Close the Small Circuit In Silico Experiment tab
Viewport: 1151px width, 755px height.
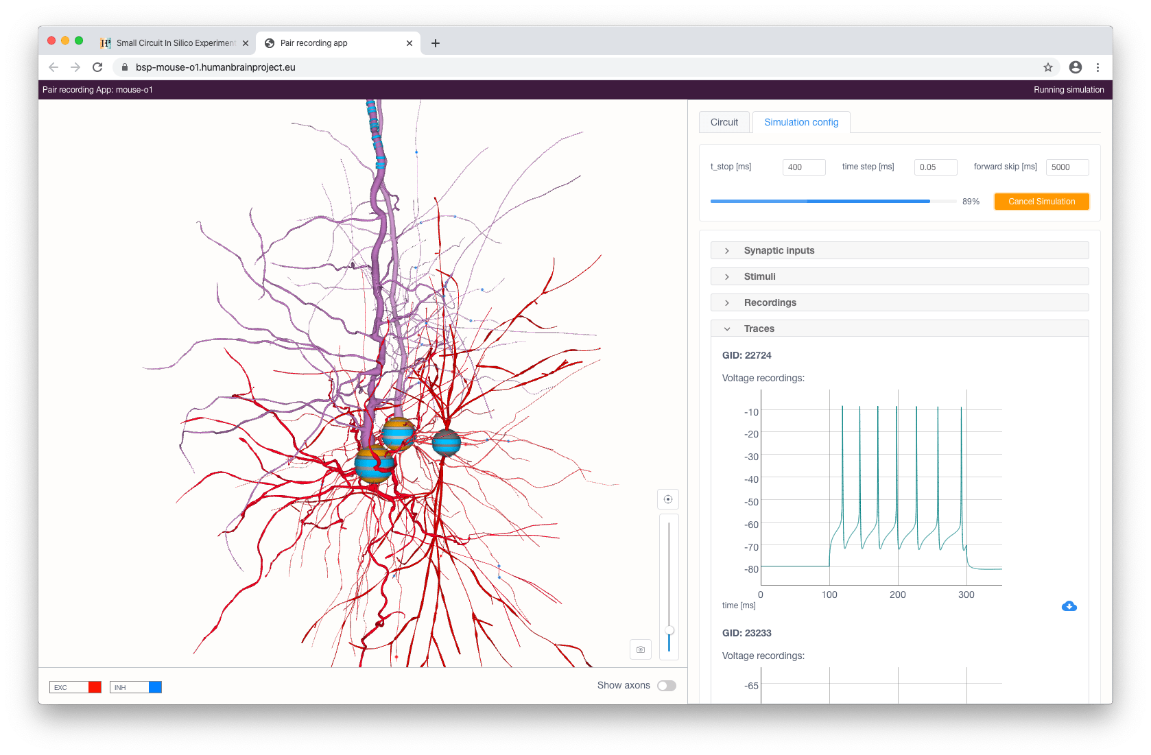point(246,43)
